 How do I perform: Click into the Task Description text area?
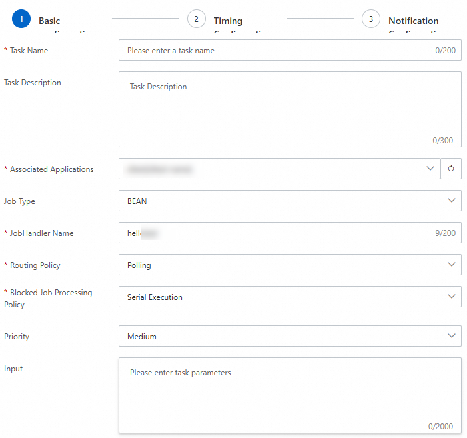coord(289,110)
